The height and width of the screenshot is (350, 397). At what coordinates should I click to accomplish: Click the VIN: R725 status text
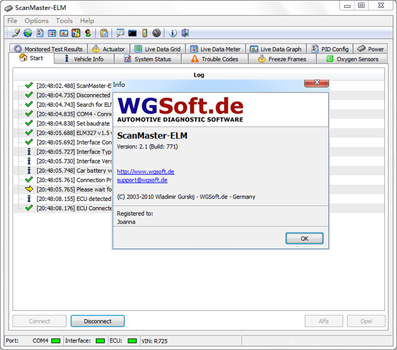[154, 341]
